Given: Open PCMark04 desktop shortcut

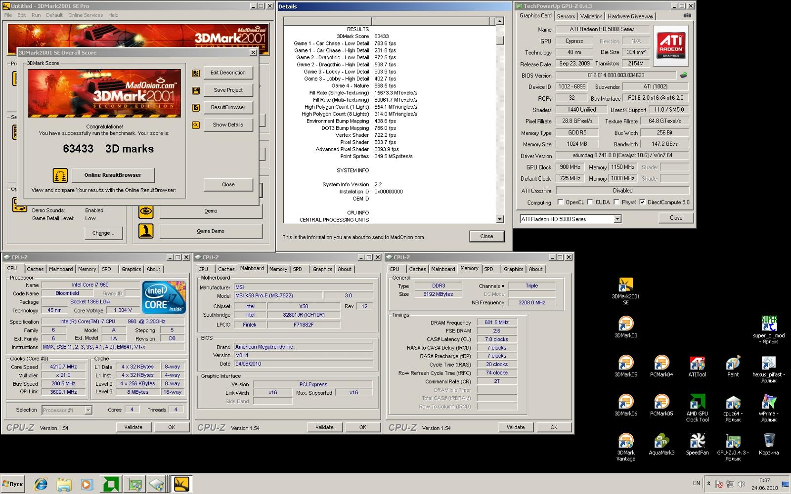Looking at the screenshot, I should pyautogui.click(x=661, y=366).
